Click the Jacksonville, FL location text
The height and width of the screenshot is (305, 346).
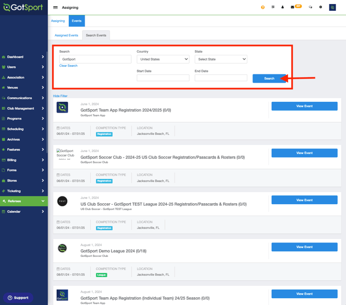[148, 227]
